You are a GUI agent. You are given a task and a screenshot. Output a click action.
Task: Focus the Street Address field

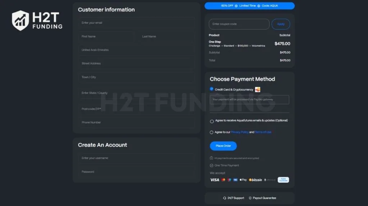[136, 63]
